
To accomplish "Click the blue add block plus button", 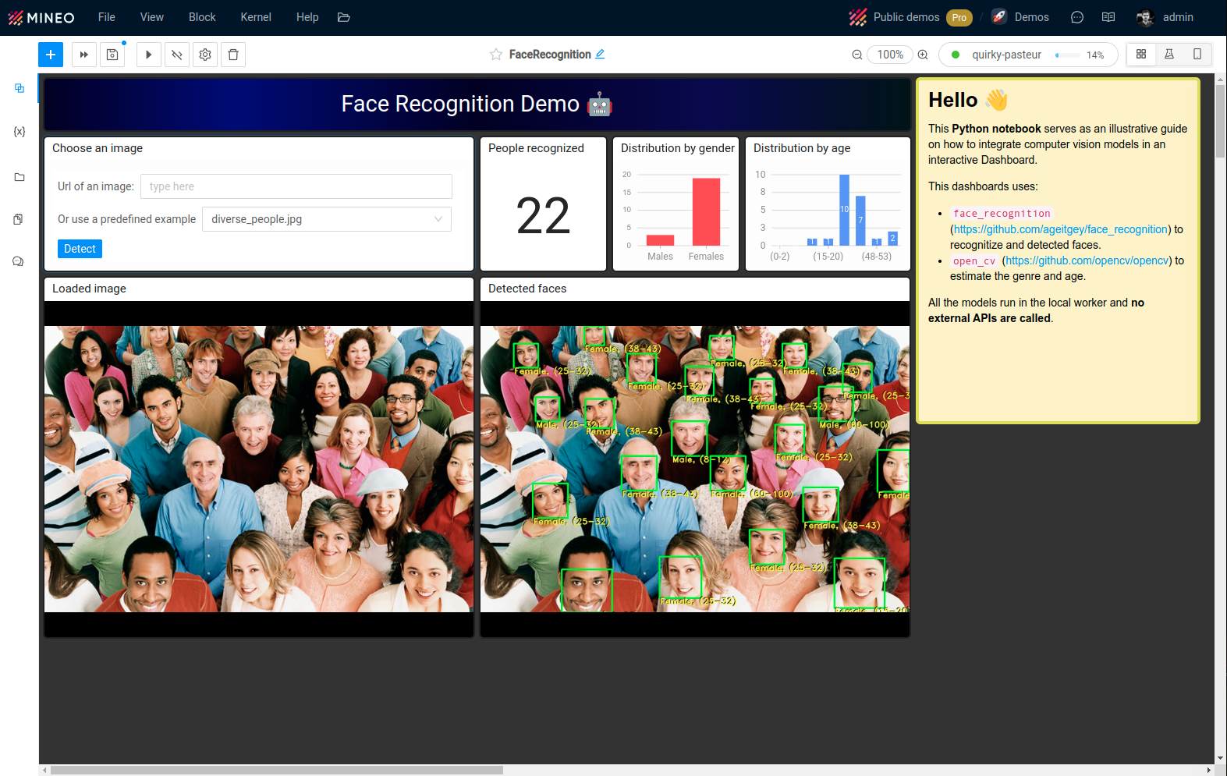I will click(51, 55).
